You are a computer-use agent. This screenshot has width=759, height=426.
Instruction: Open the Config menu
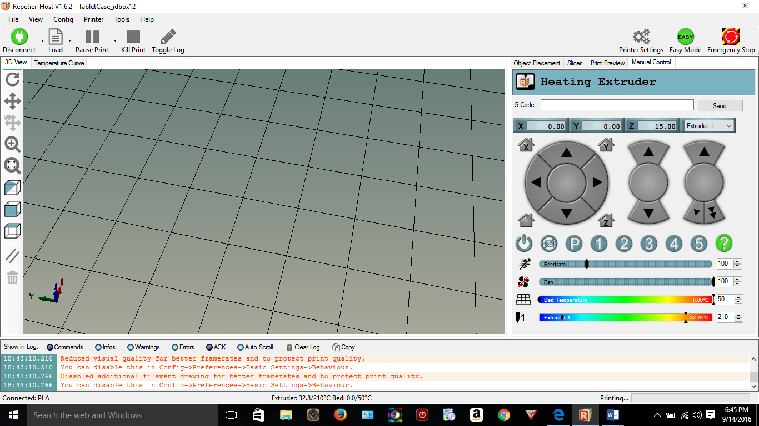click(x=63, y=19)
